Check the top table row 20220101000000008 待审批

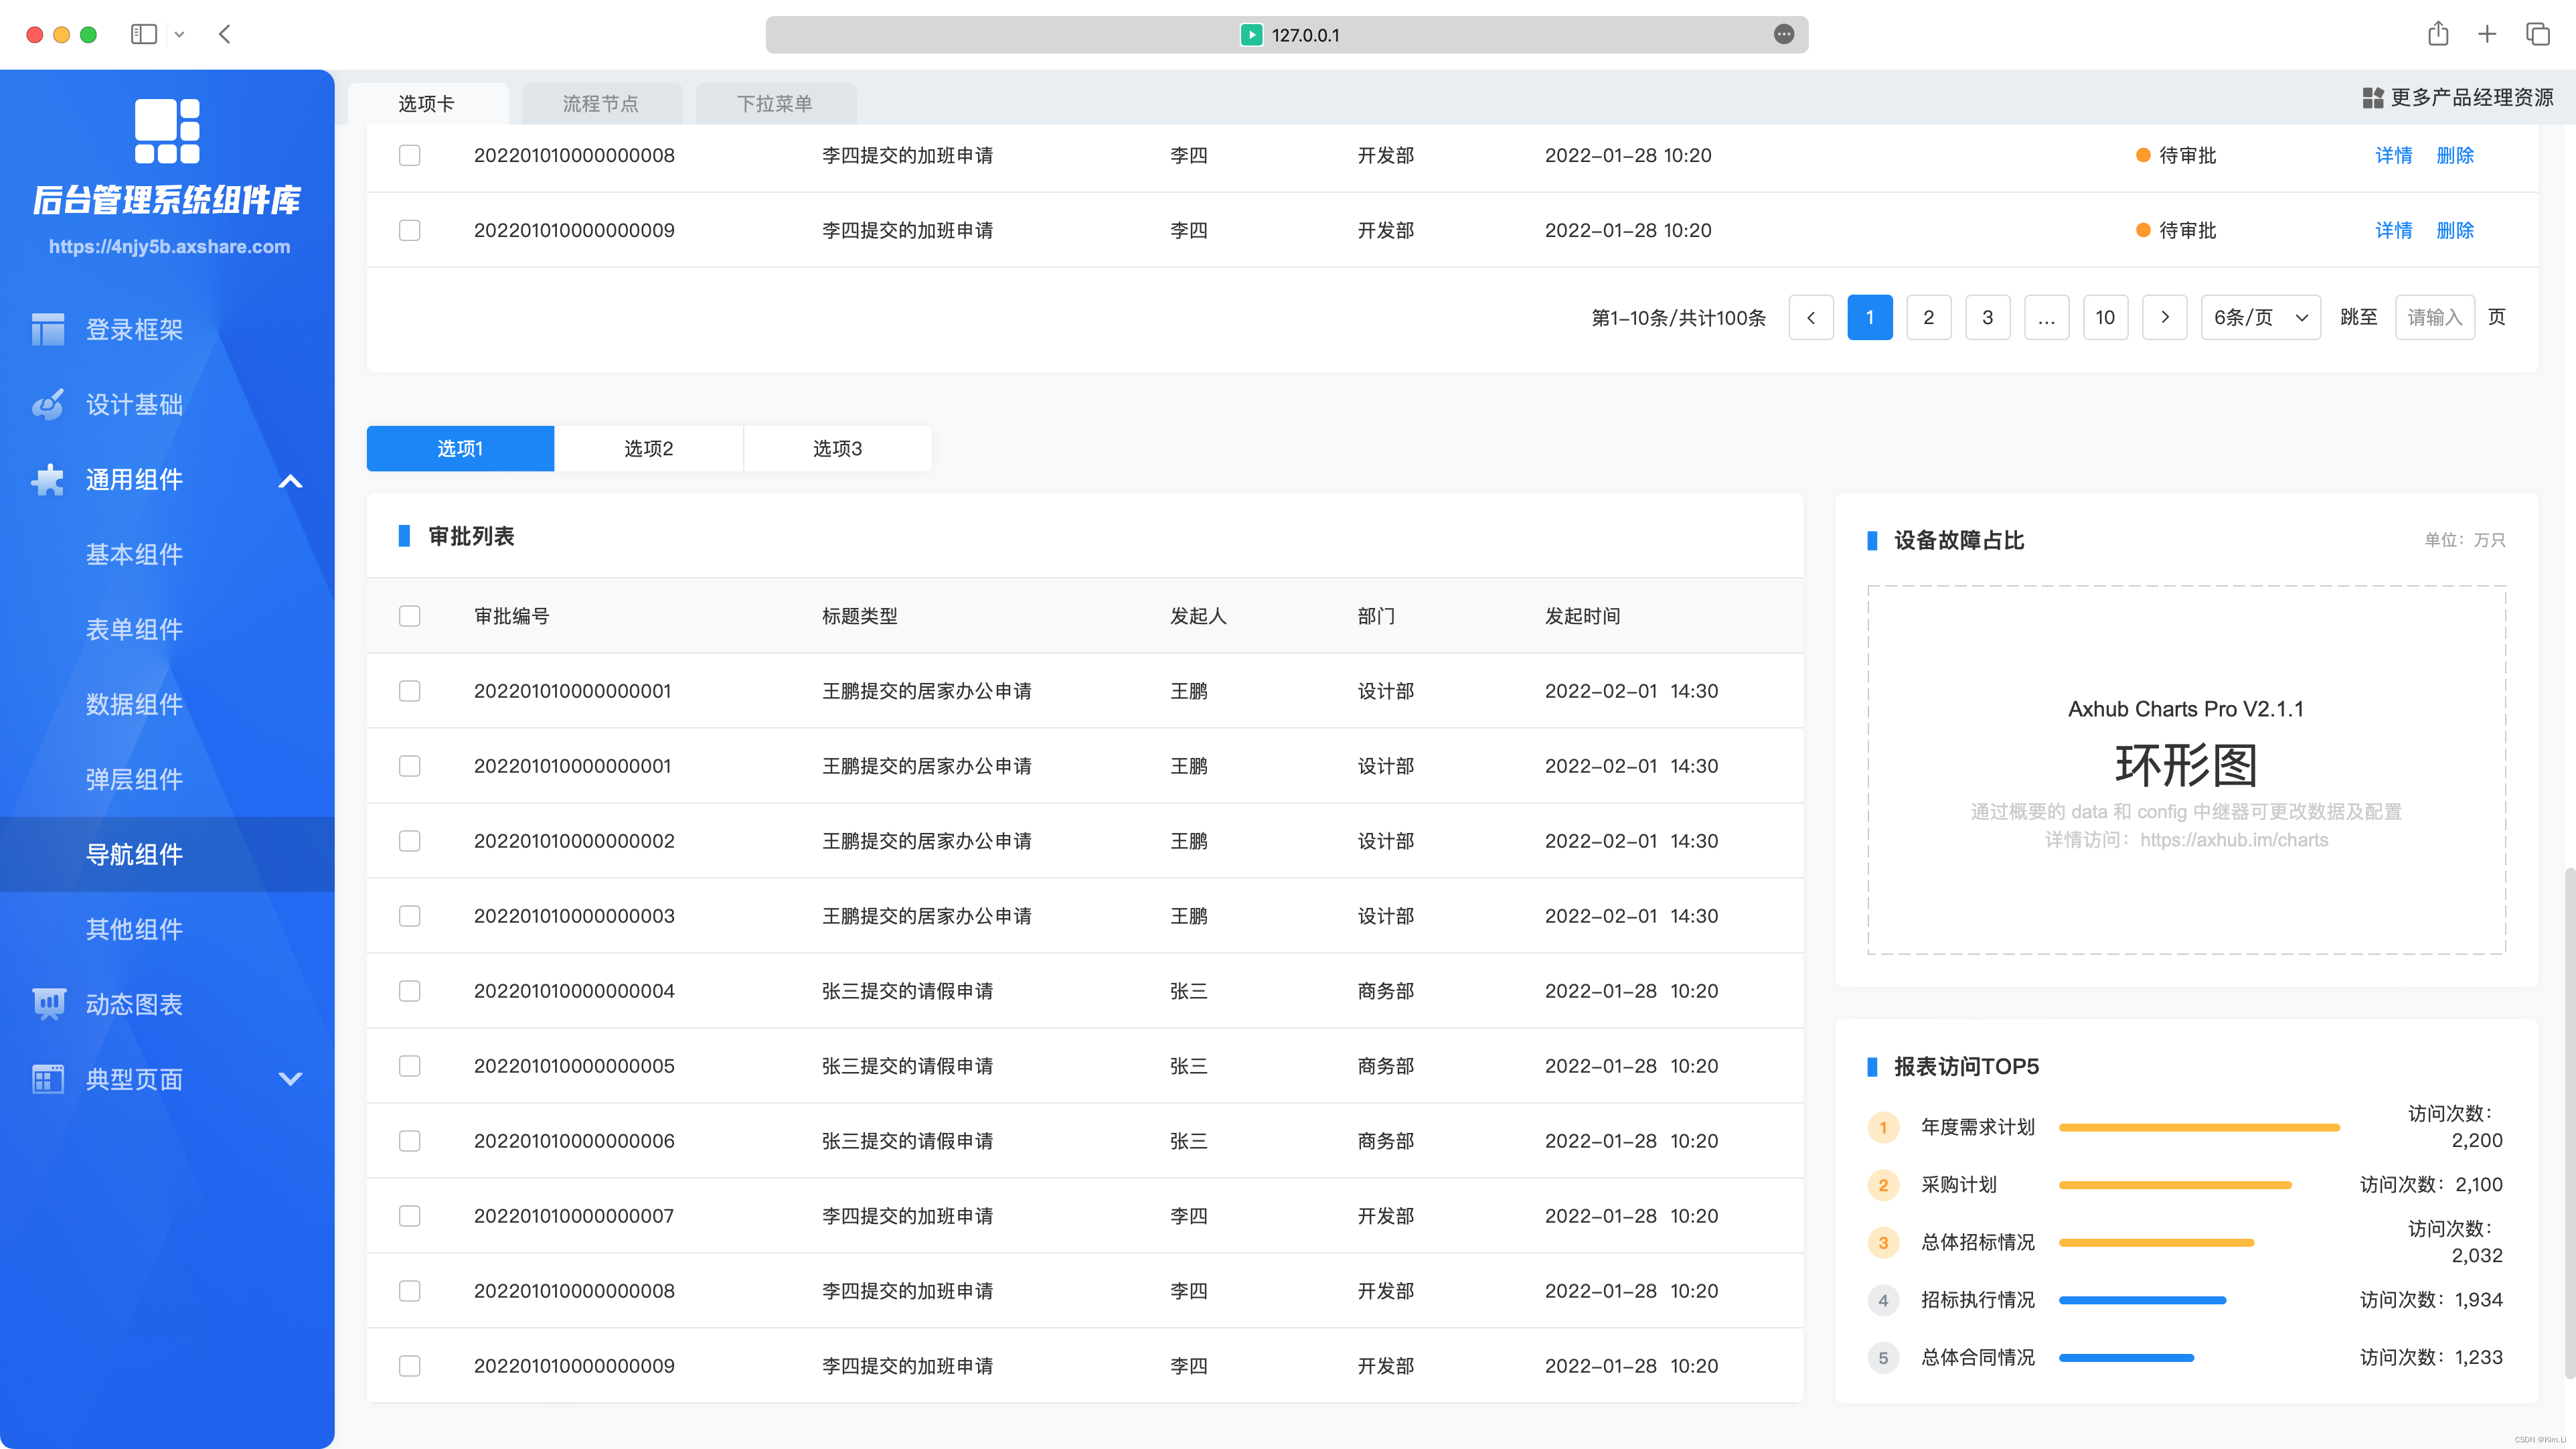409,155
